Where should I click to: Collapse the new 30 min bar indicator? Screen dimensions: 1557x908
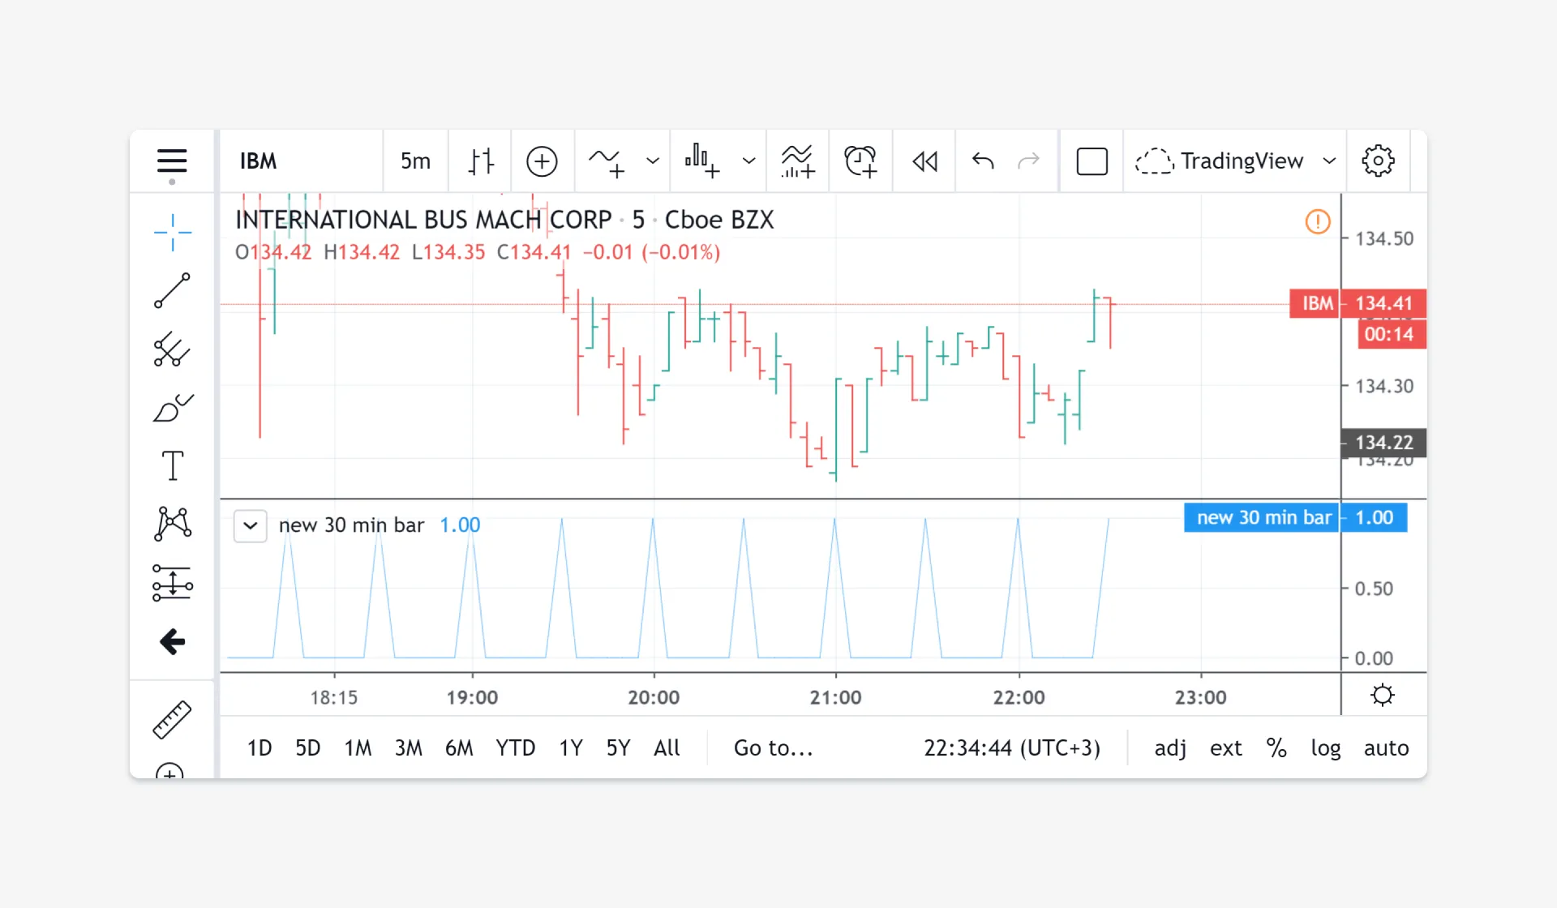[251, 525]
